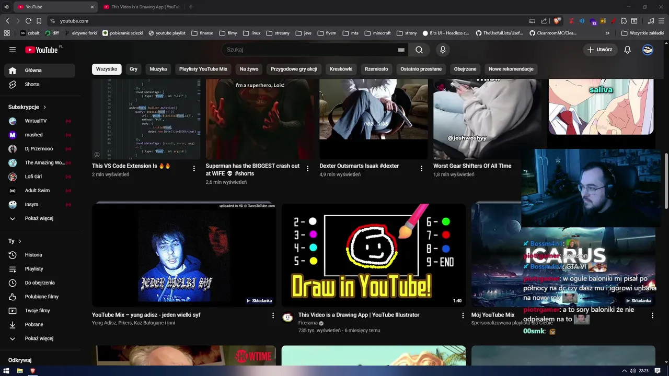Bookmark this page using the bookmark icon
Viewport: 669px width, 376px height.
[39, 21]
